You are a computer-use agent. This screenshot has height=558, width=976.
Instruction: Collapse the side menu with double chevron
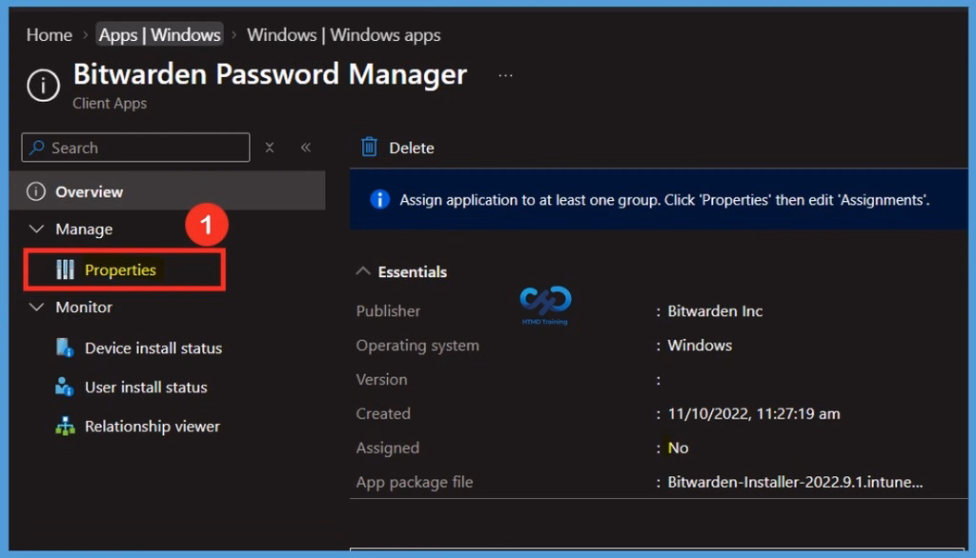(306, 148)
